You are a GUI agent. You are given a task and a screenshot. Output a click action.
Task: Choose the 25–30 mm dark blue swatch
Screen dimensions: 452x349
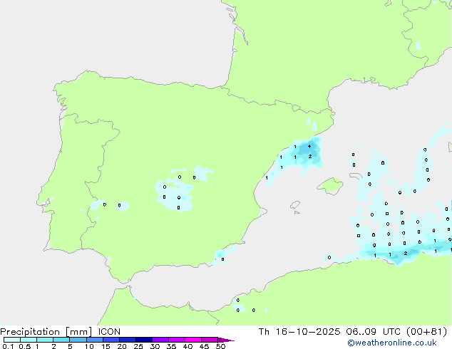(x=144, y=340)
